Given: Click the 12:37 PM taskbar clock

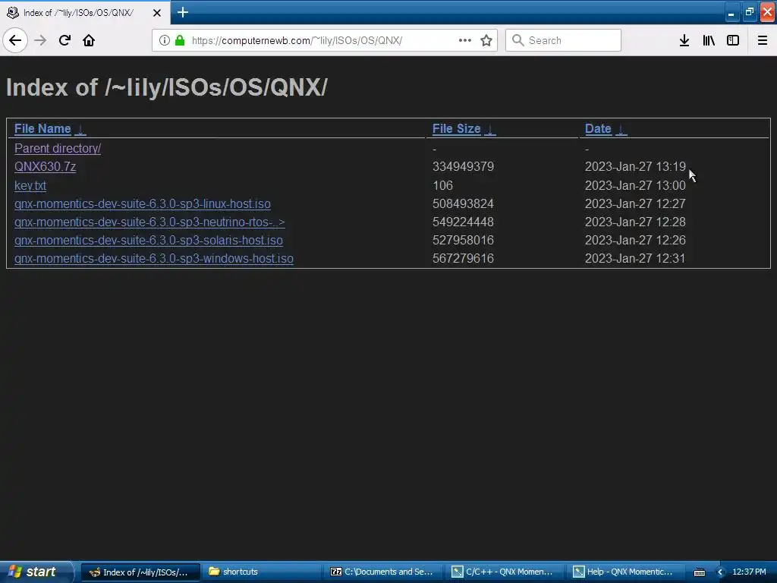Looking at the screenshot, I should pyautogui.click(x=749, y=572).
